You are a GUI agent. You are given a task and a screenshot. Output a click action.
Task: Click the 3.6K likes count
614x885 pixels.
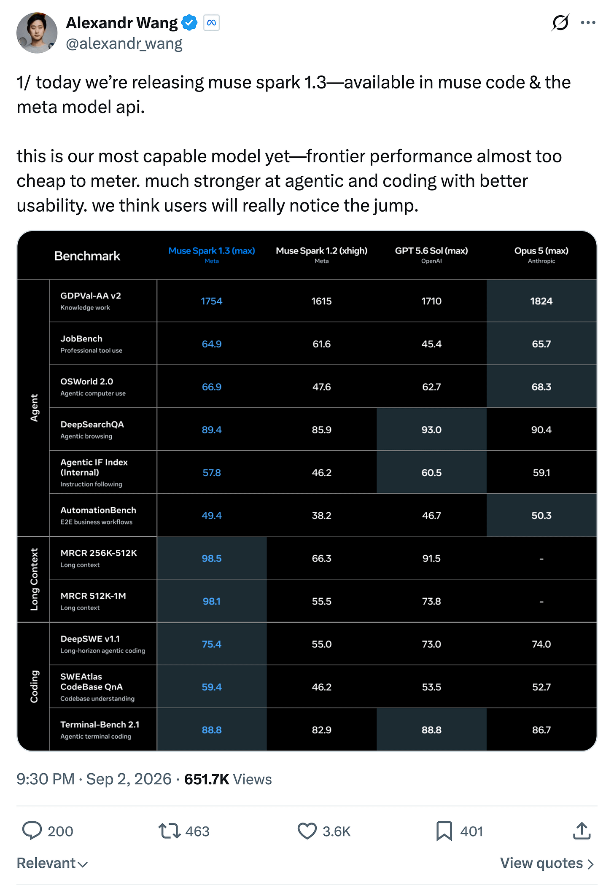coord(337,831)
